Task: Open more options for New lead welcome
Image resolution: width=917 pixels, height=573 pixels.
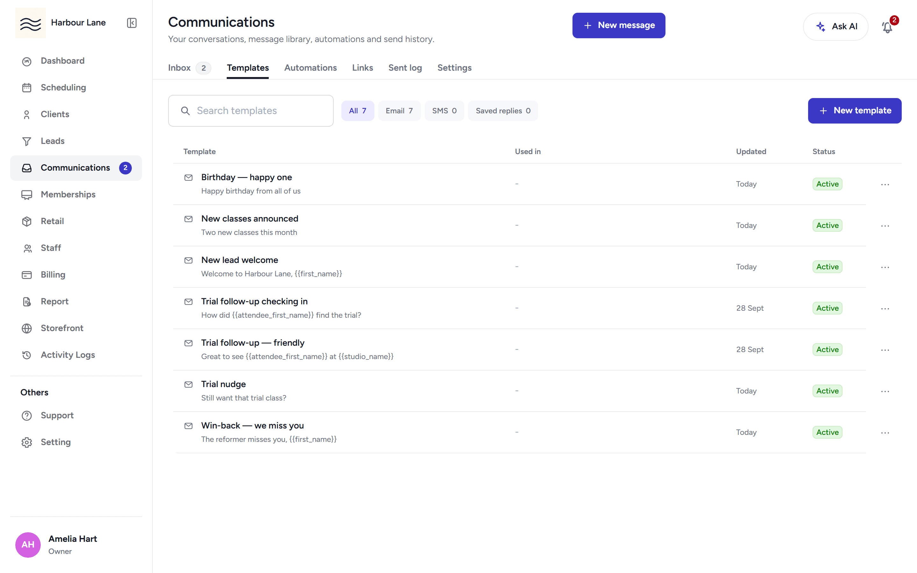Action: [885, 267]
